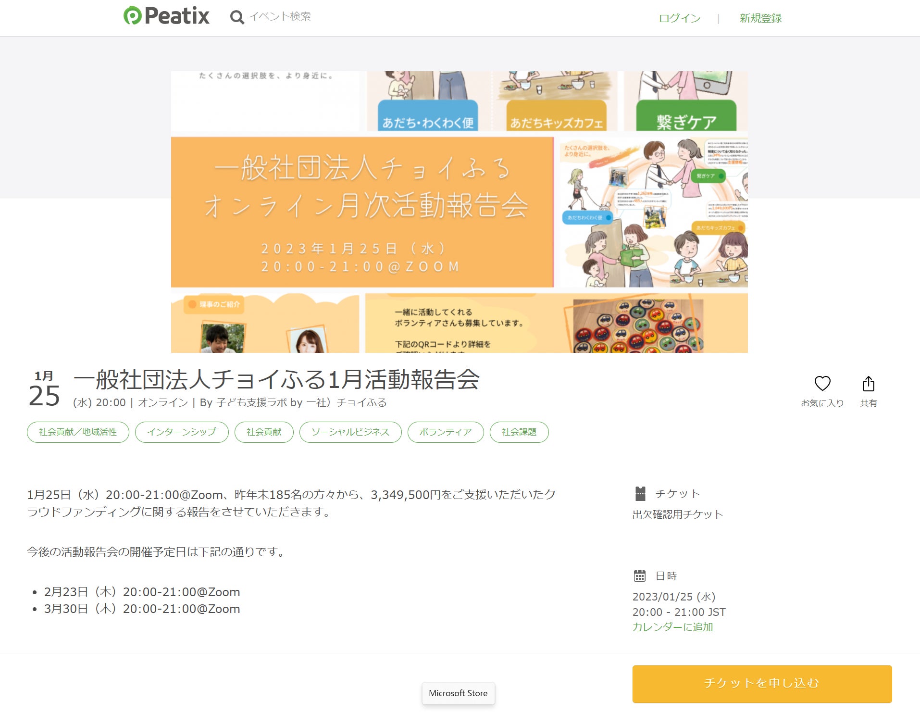
Task: Click the heart お気に入り icon
Action: click(x=822, y=383)
